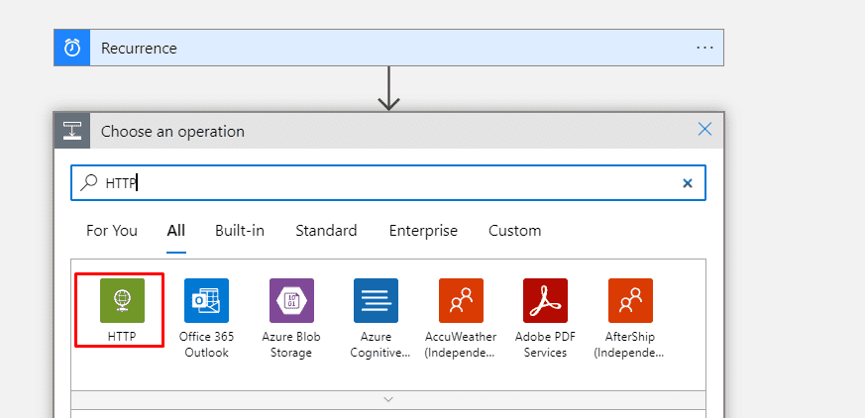Click the Azure Blob Storage label
Screen dimensions: 865x418
[291, 345]
